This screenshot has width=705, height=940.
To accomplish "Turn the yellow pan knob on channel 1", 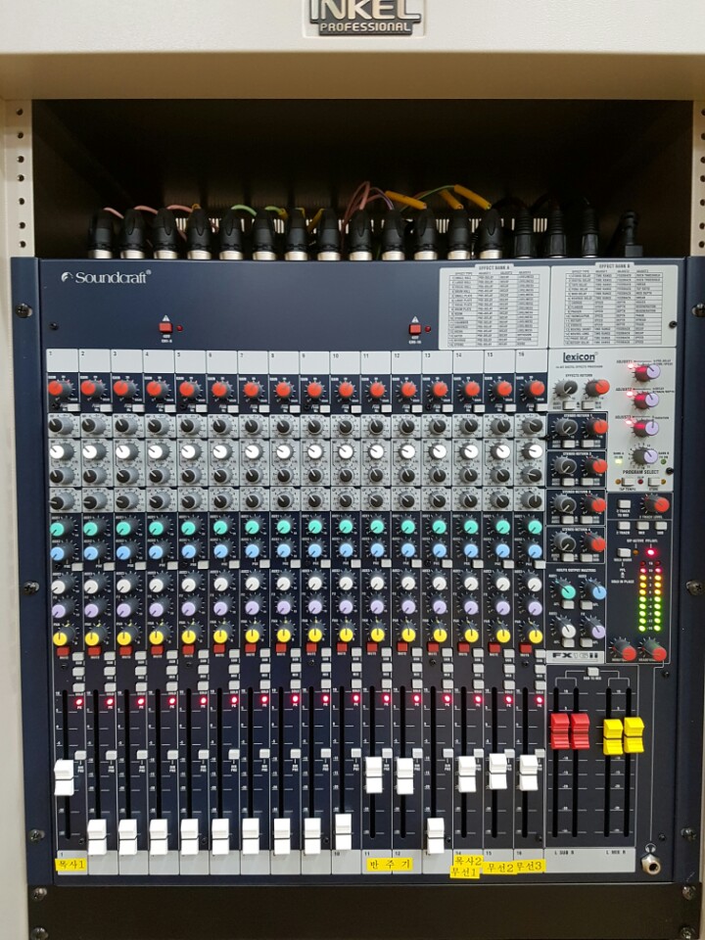I will [x=62, y=637].
